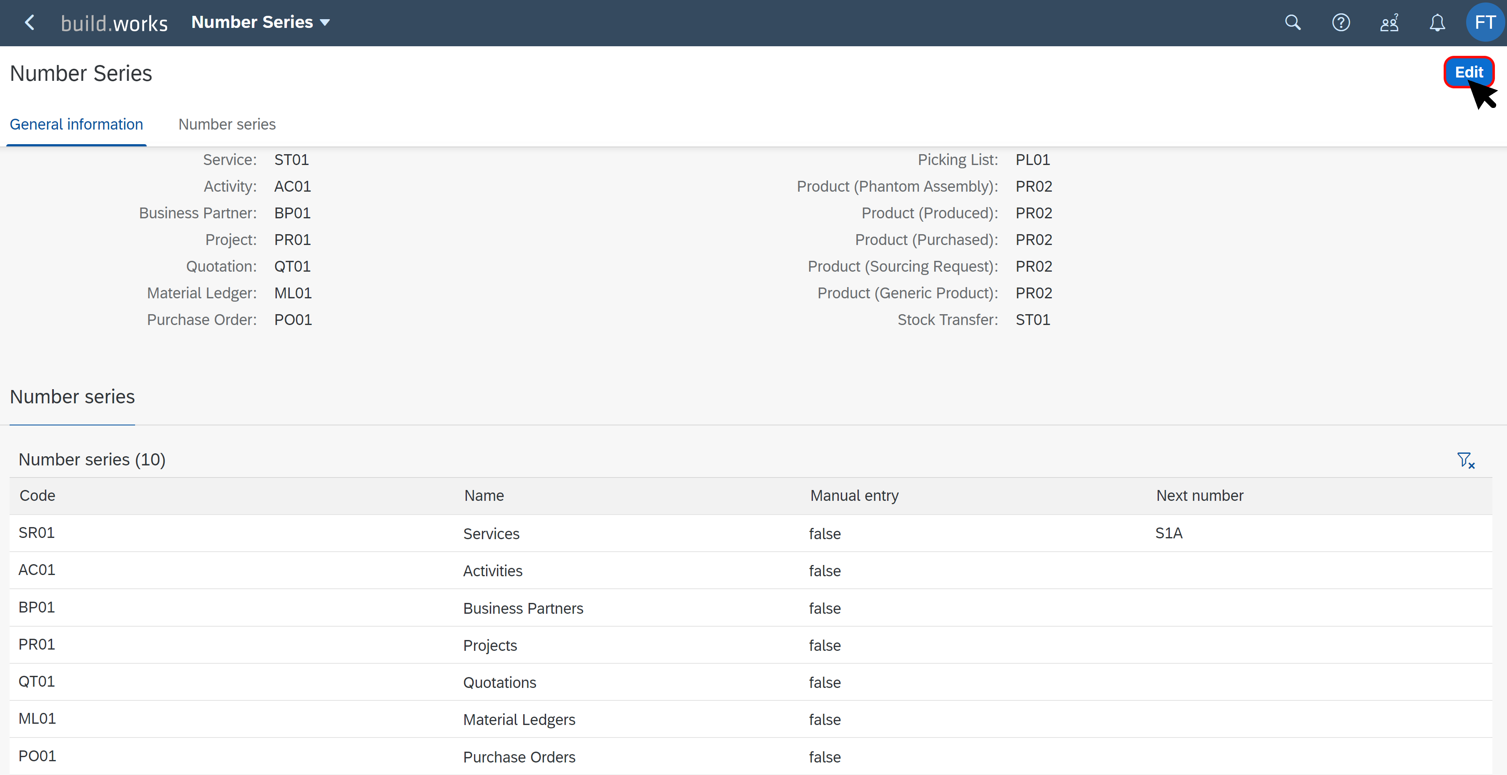Click the Purchase Order value PO01
The height and width of the screenshot is (775, 1507).
[x=293, y=320]
